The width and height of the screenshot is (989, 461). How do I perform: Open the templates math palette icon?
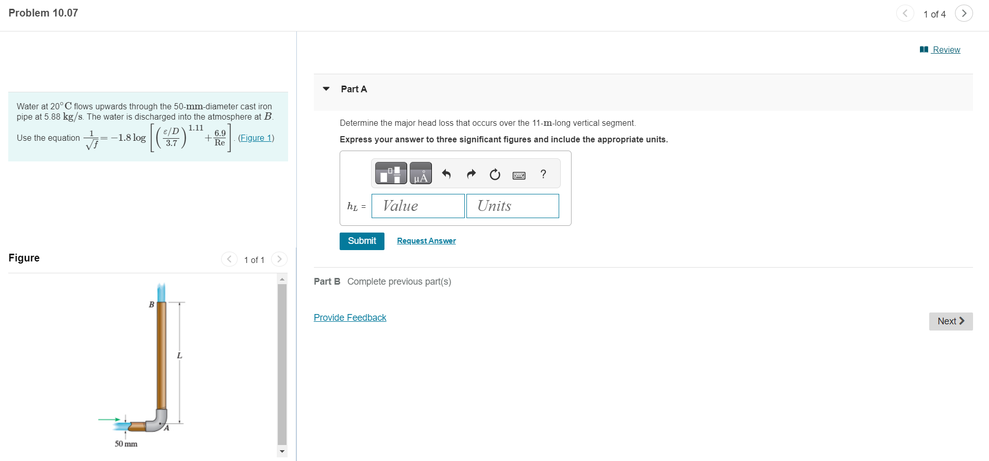tap(391, 173)
